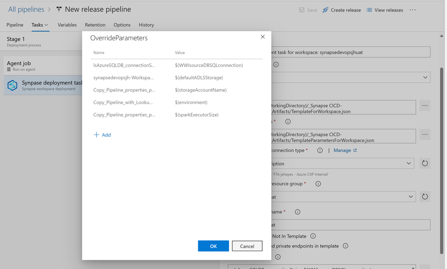Show info for workspace name field
Screen dimensions: 447x269
(298, 212)
